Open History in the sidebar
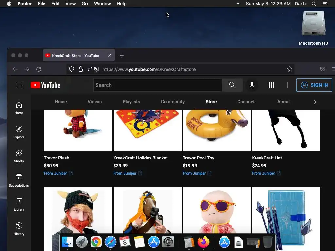335x251 pixels. pyautogui.click(x=19, y=229)
